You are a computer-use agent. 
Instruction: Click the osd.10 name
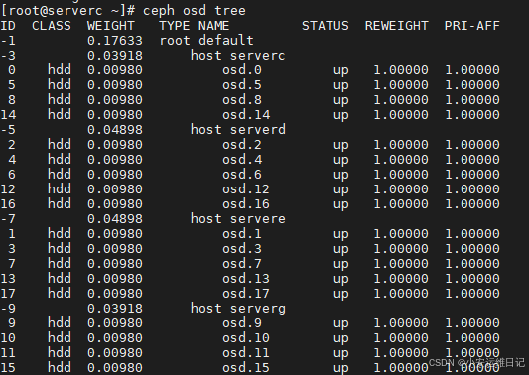coord(246,338)
